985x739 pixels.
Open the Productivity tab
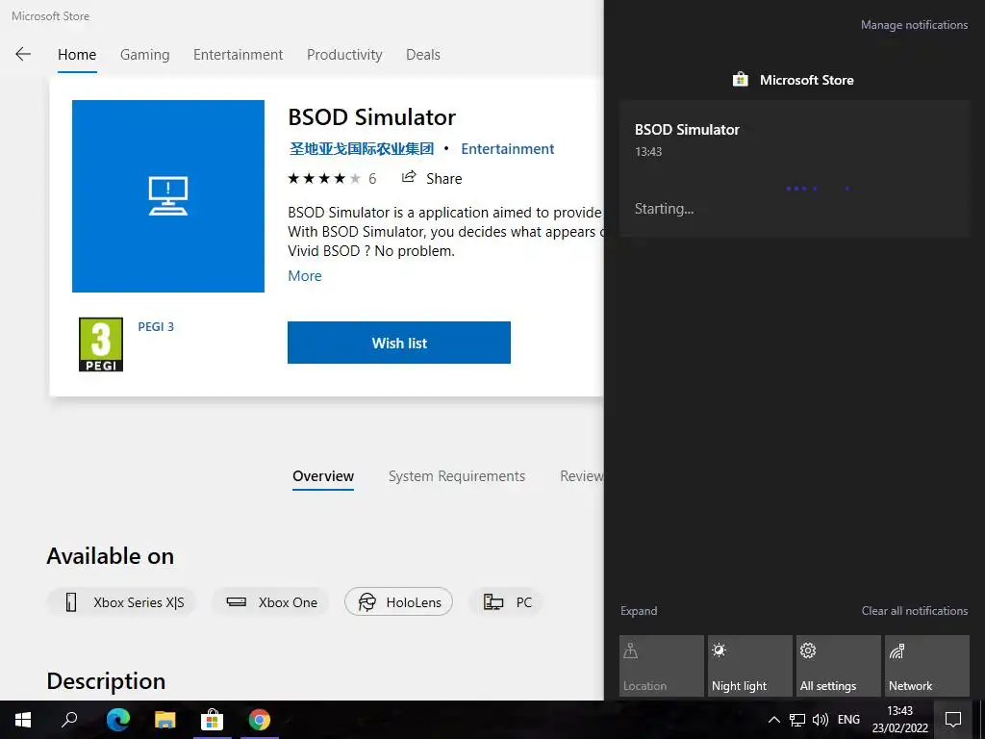click(x=344, y=55)
